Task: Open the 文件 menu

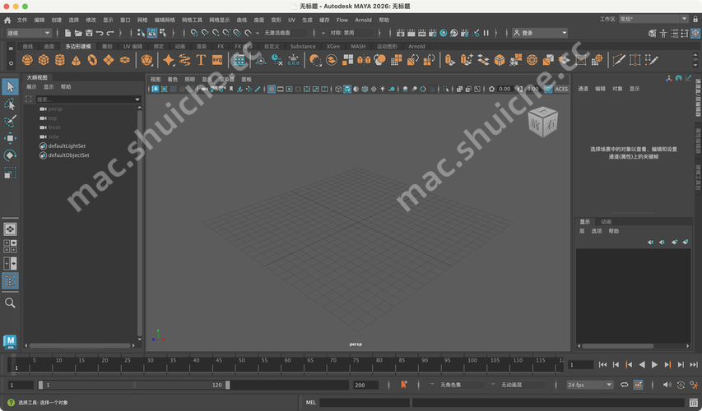Action: click(22, 20)
